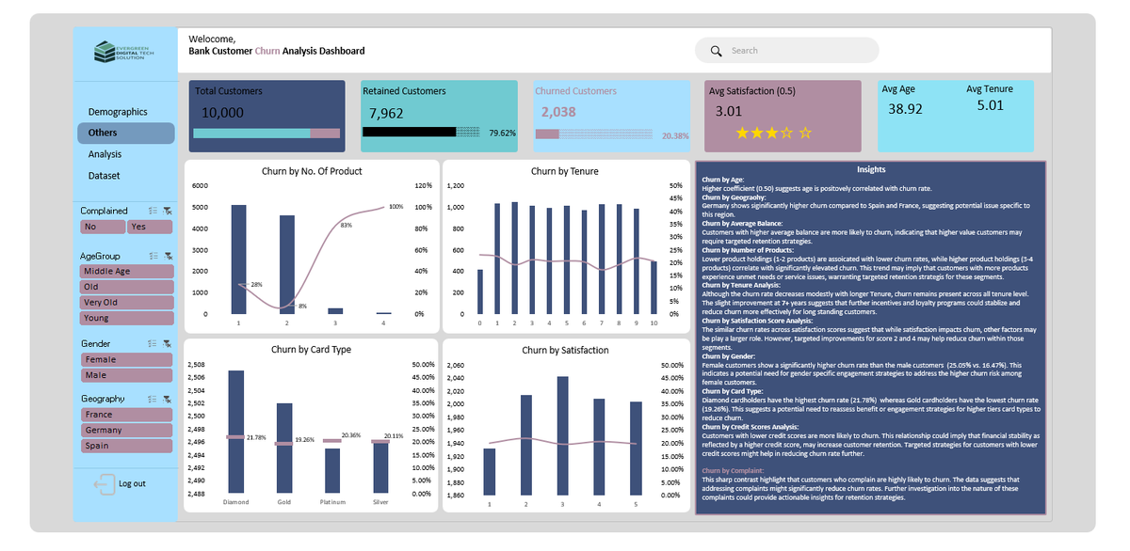Click into the Search input field
This screenshot has width=1130, height=551.
tap(786, 51)
